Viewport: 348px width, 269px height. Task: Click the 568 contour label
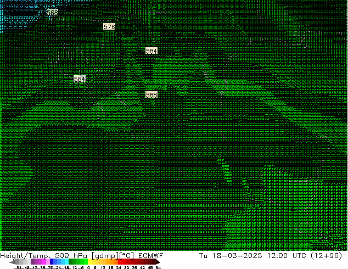tap(52, 13)
